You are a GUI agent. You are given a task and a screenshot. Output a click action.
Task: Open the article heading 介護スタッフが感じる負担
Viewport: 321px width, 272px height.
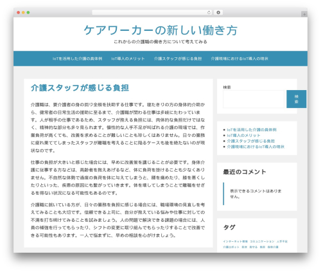pos(80,88)
